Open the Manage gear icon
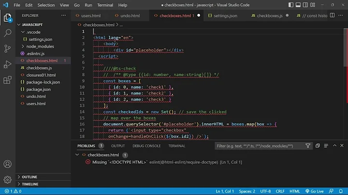 [8, 180]
